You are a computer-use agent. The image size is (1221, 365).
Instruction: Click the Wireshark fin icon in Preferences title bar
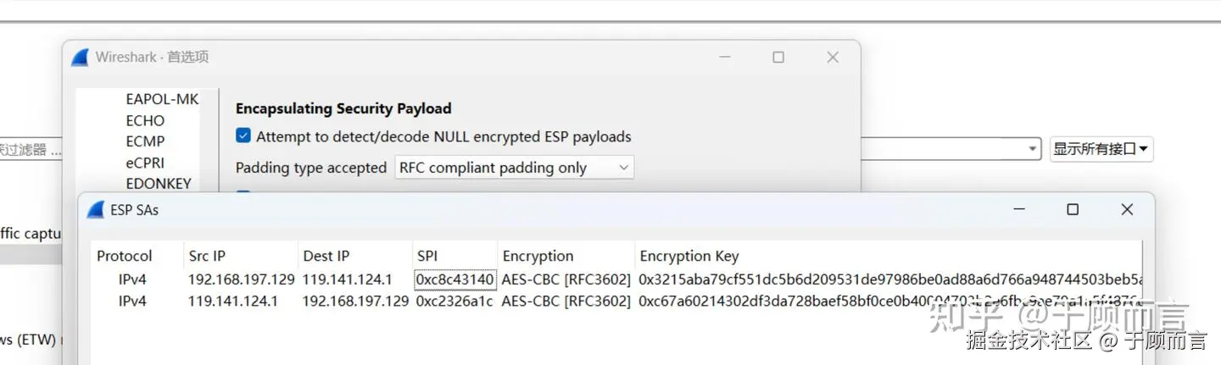[80, 58]
